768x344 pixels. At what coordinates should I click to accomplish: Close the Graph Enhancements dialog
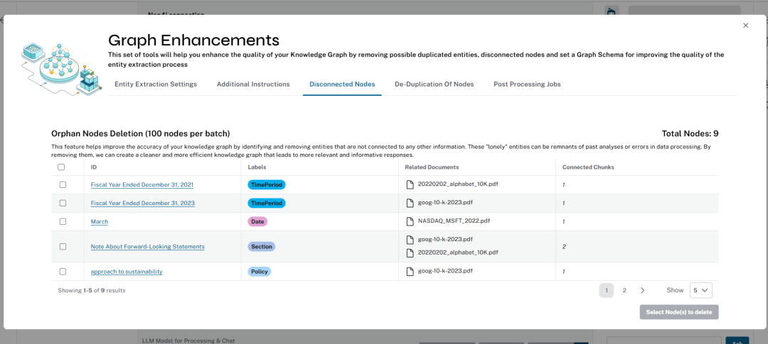(x=745, y=26)
